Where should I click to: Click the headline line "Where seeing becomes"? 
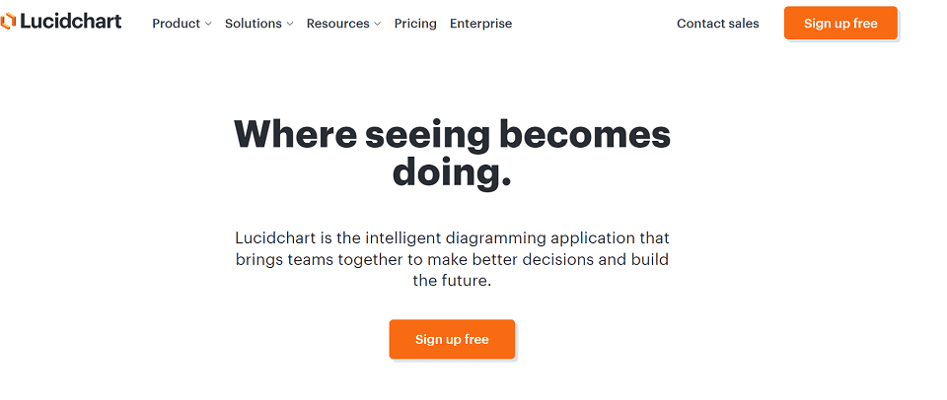tap(452, 134)
